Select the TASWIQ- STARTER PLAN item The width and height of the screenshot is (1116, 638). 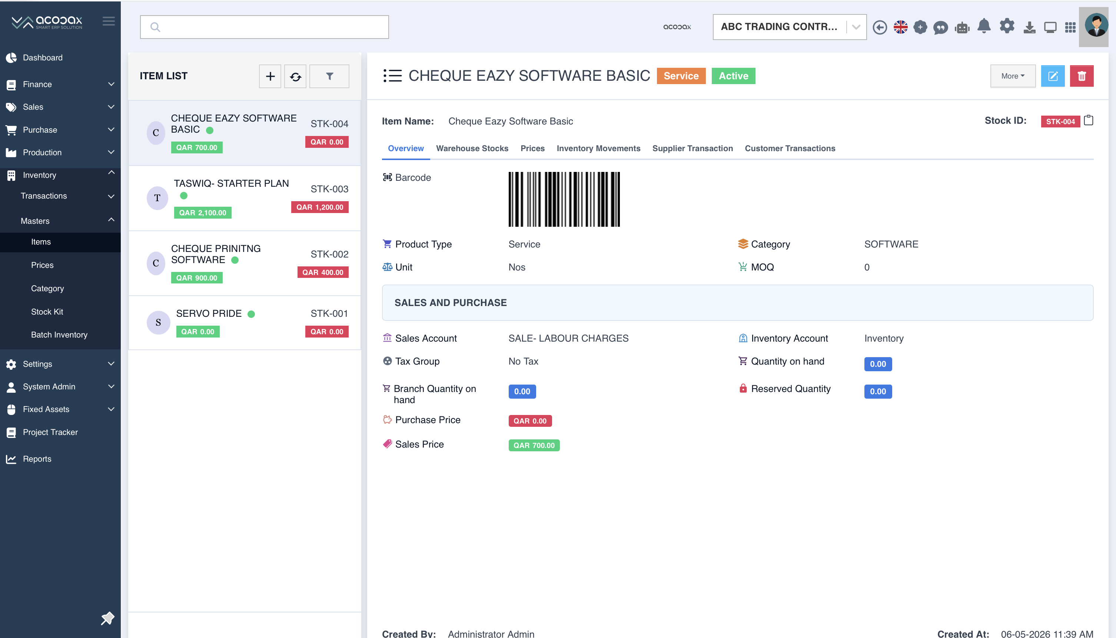coord(245,198)
